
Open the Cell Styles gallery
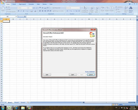click(x=97, y=9)
